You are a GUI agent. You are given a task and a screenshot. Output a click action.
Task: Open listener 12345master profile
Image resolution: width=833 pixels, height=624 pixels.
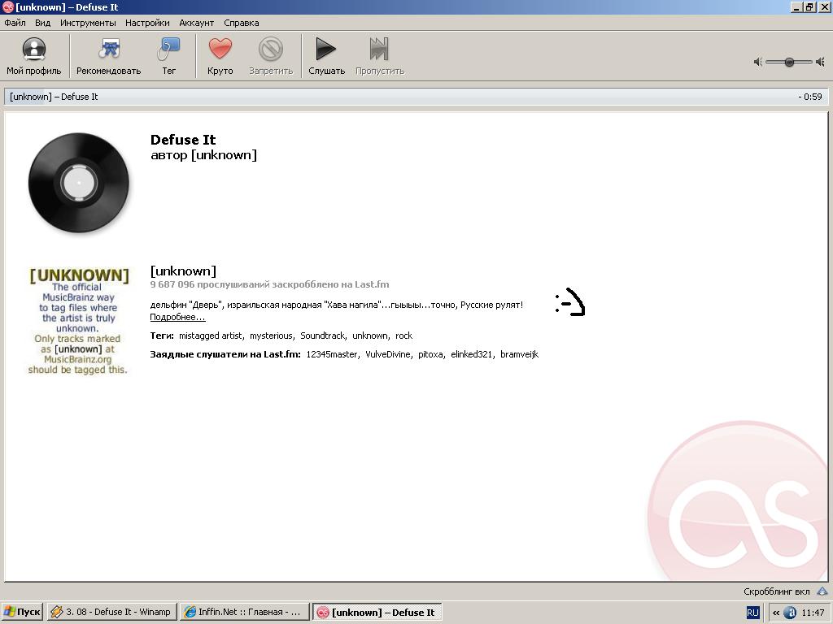(332, 354)
